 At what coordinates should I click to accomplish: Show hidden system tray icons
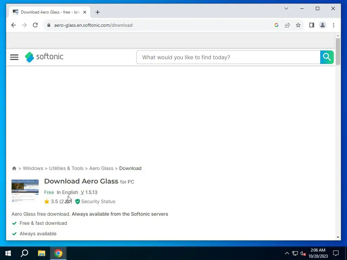(287, 253)
